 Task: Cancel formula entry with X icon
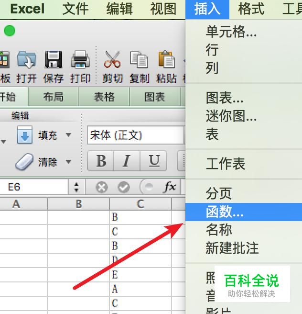click(x=102, y=187)
